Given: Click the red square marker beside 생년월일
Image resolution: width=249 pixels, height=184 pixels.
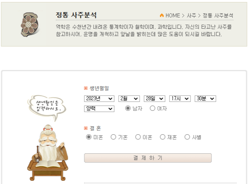Looking at the screenshot, I should coord(86,88).
